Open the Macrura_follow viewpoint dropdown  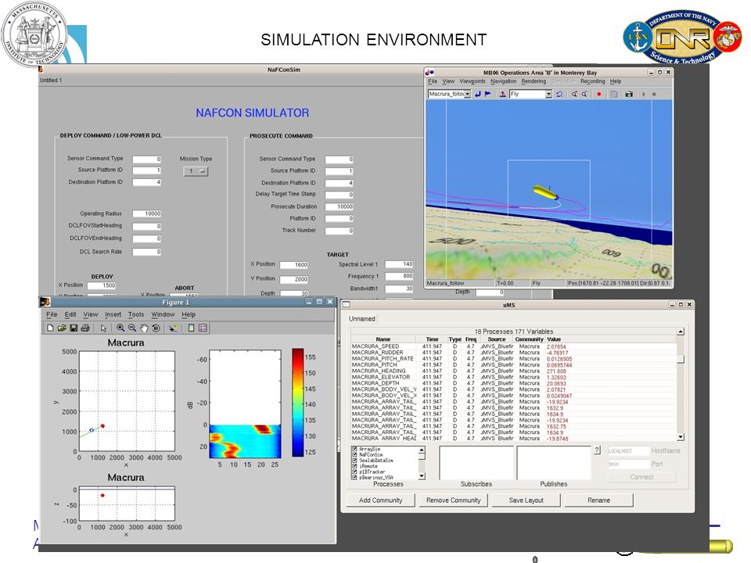[x=468, y=95]
